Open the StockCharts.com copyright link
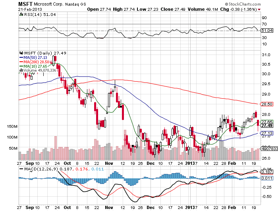The width and height of the screenshot is (278, 211). click(243, 4)
